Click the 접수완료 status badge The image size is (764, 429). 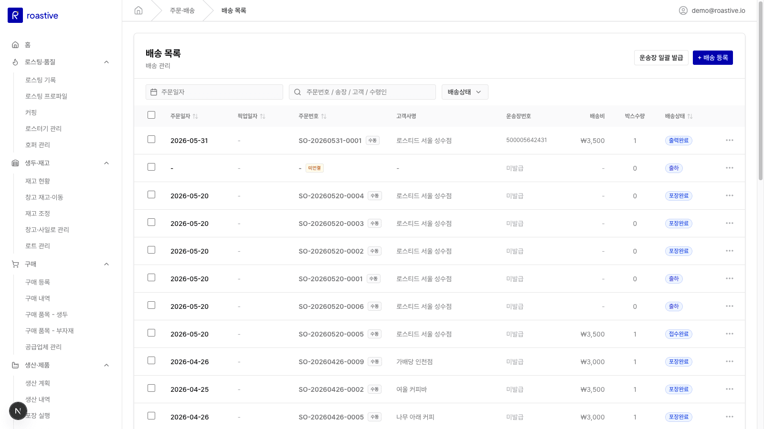(679, 334)
